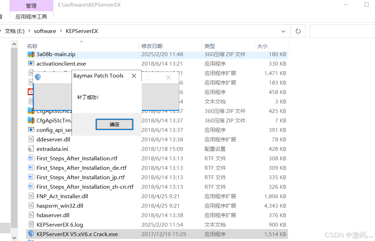Click the CfgApiStcTrn zip file icon
The image size is (375, 241).
tap(31, 120)
